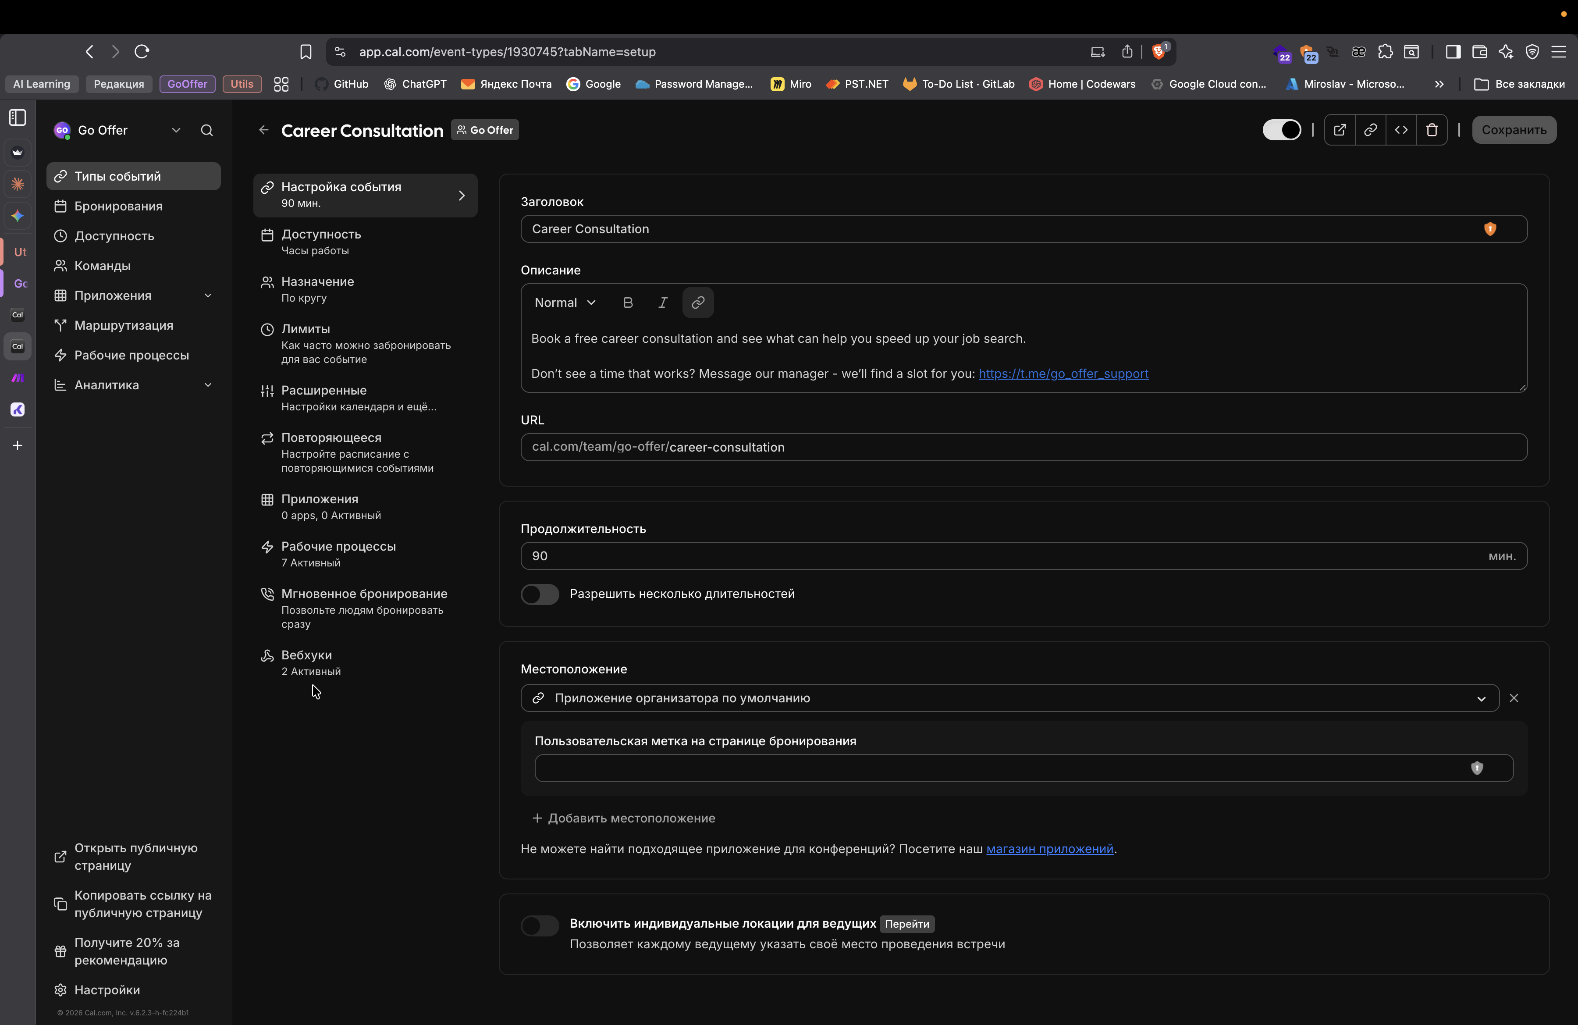The height and width of the screenshot is (1025, 1578).
Task: Open the магазин приложений link
Action: click(1049, 849)
